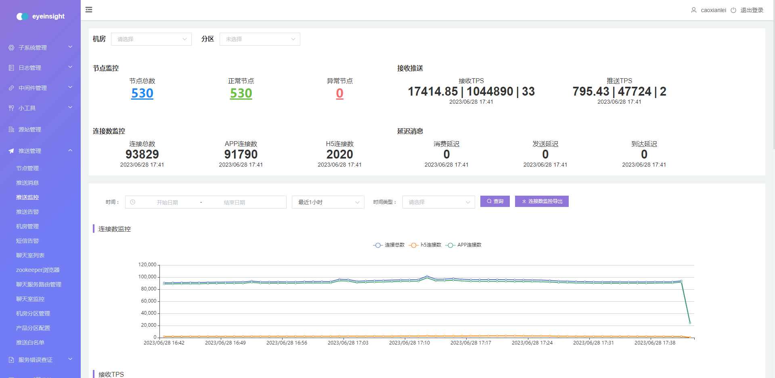Image resolution: width=775 pixels, height=378 pixels.
Task: Click the 推送TPS value 795.43 | 47724 | 2
Action: tap(619, 92)
